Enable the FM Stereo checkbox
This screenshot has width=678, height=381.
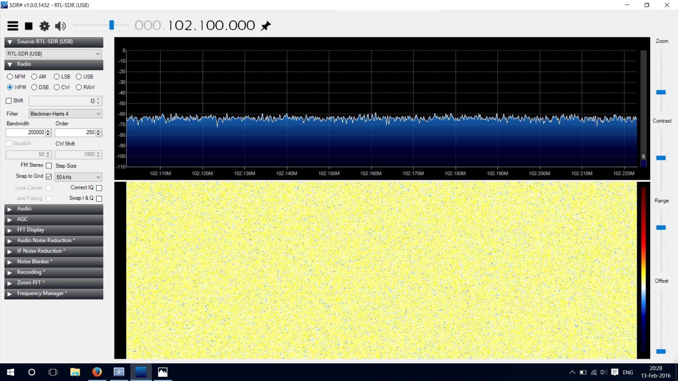[x=49, y=165]
